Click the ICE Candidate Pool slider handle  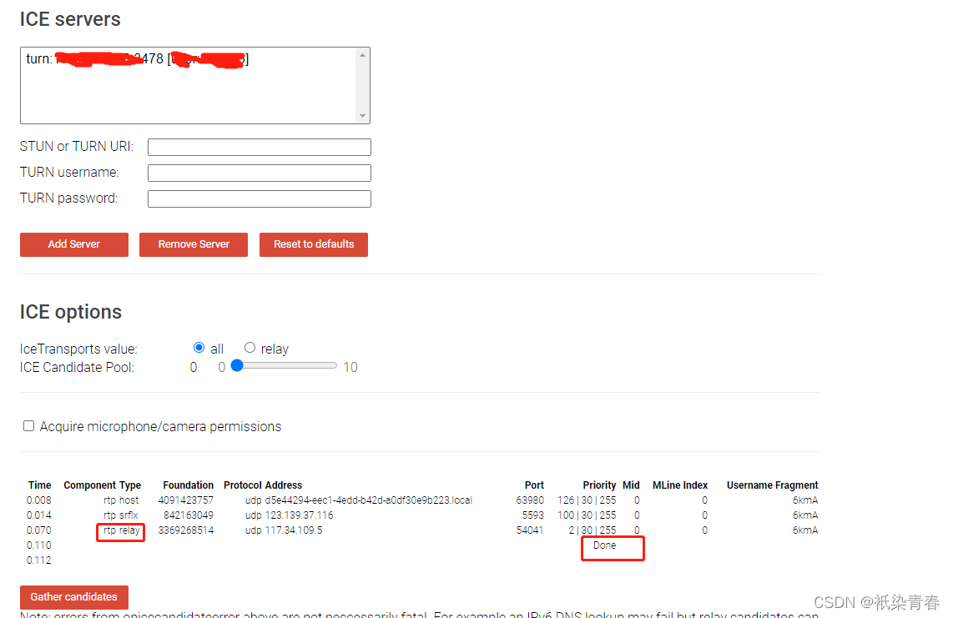coord(236,365)
